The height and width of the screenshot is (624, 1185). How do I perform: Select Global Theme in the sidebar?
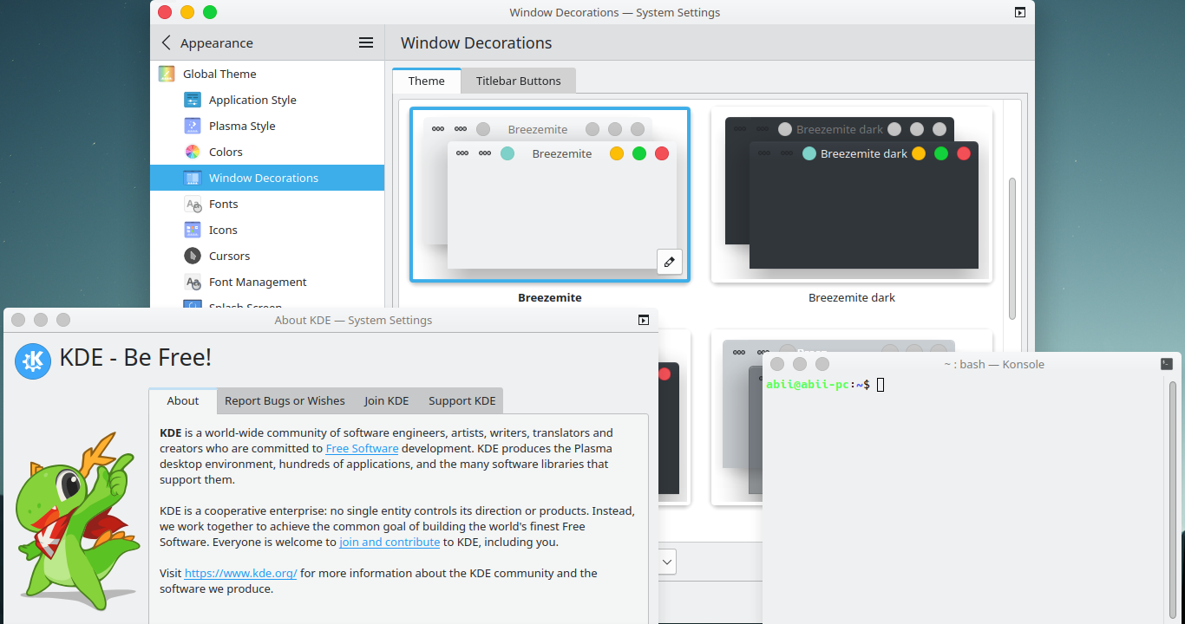pos(267,74)
